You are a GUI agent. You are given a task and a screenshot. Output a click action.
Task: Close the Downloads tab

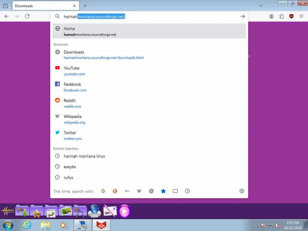(x=74, y=6)
